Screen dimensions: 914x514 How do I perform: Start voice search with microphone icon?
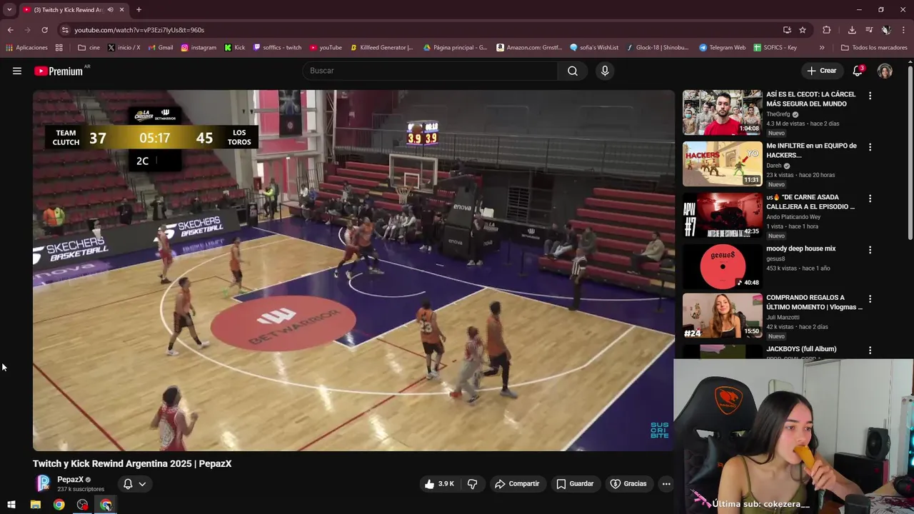coord(605,71)
